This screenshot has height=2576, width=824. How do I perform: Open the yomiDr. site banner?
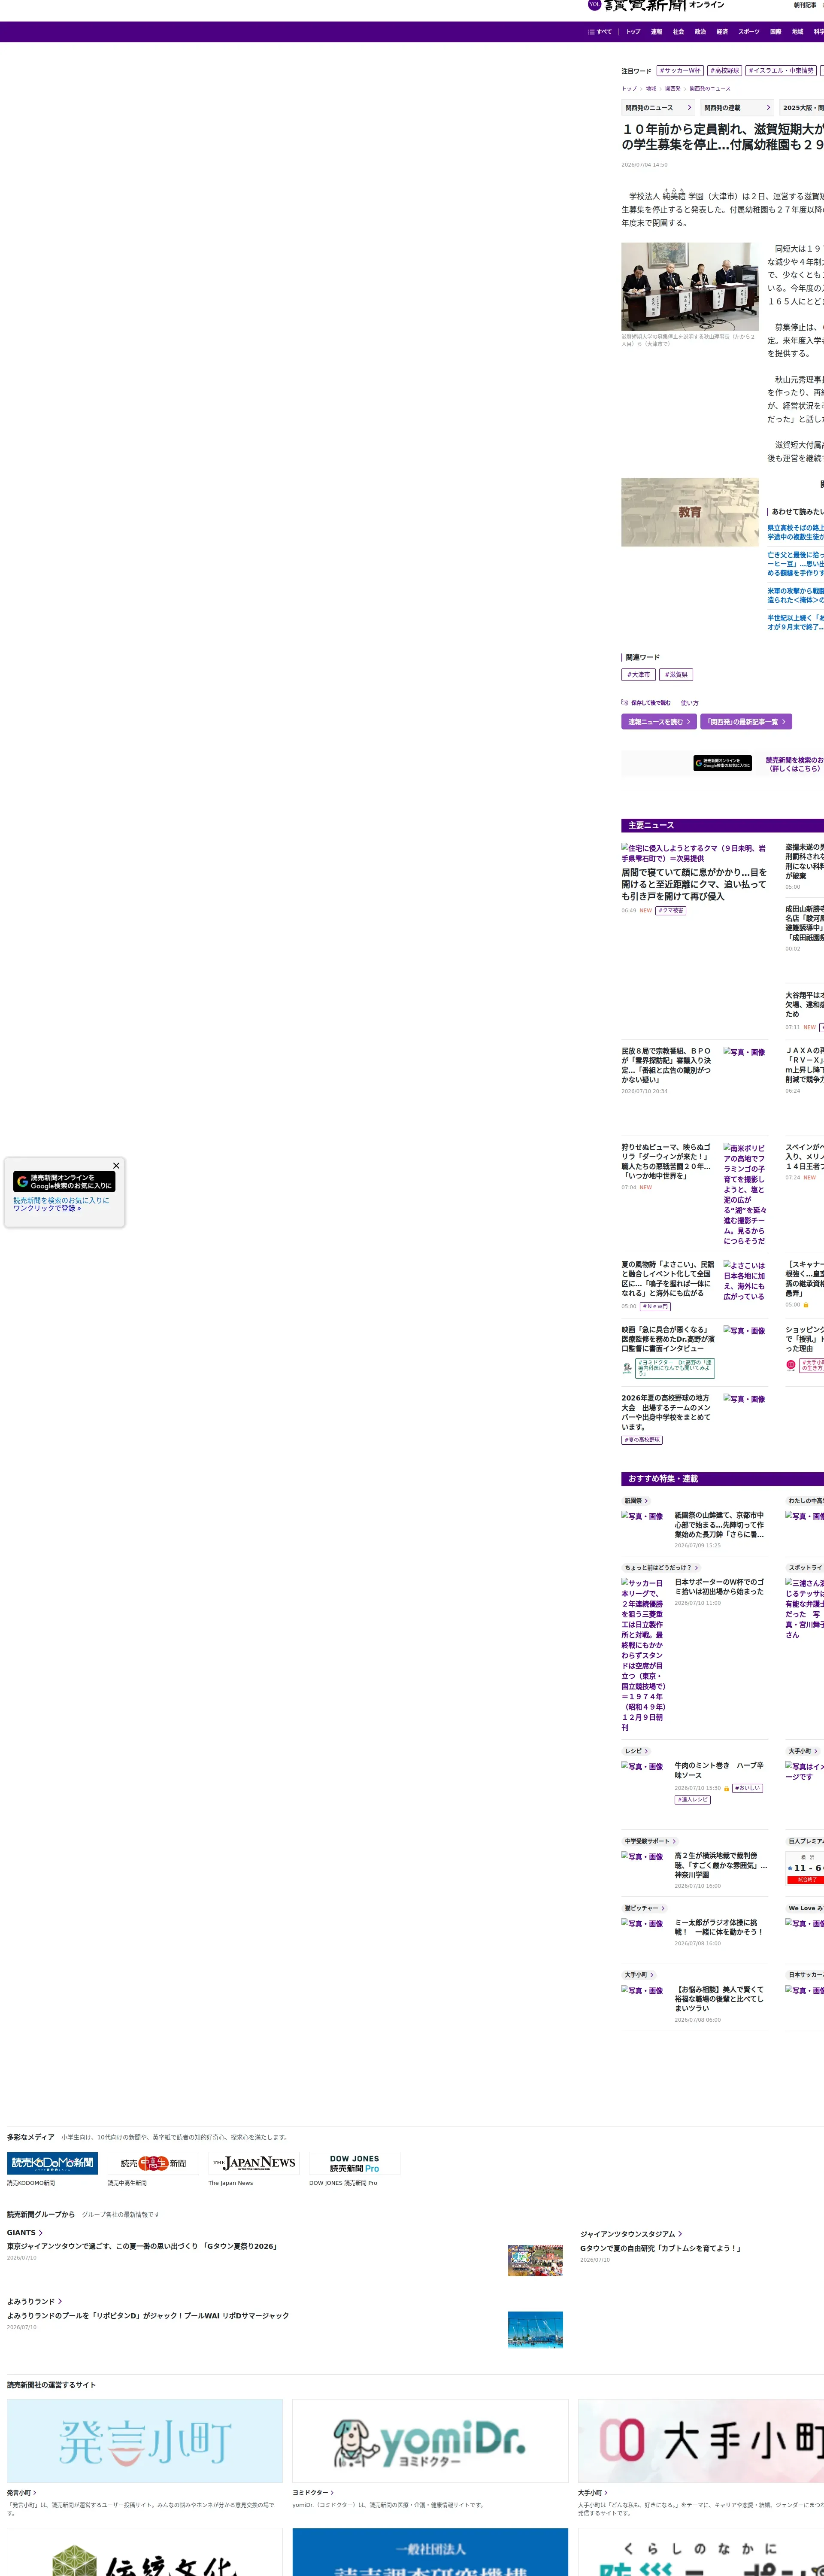coord(430,2441)
